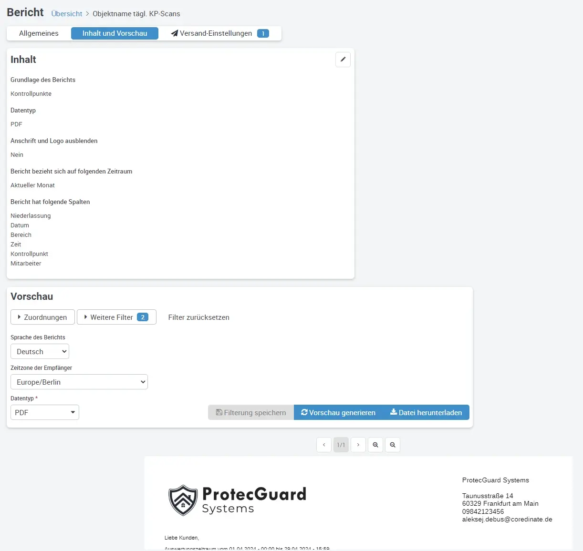The width and height of the screenshot is (583, 551).
Task: Download file via Datei herunterladen
Action: [x=426, y=412]
